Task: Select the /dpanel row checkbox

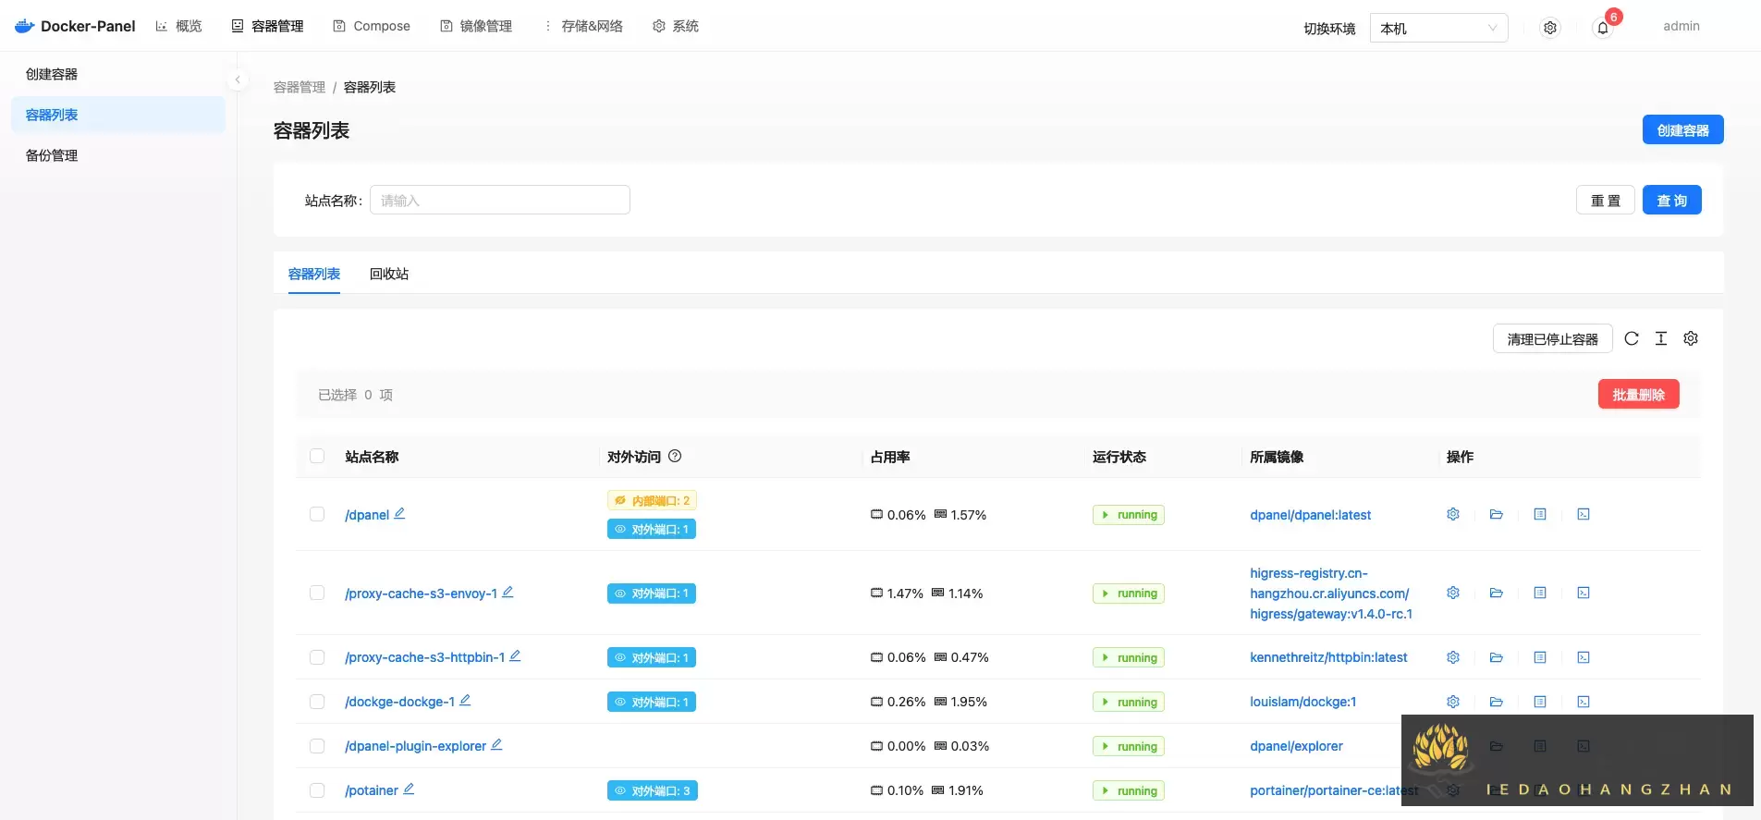Action: tap(317, 514)
